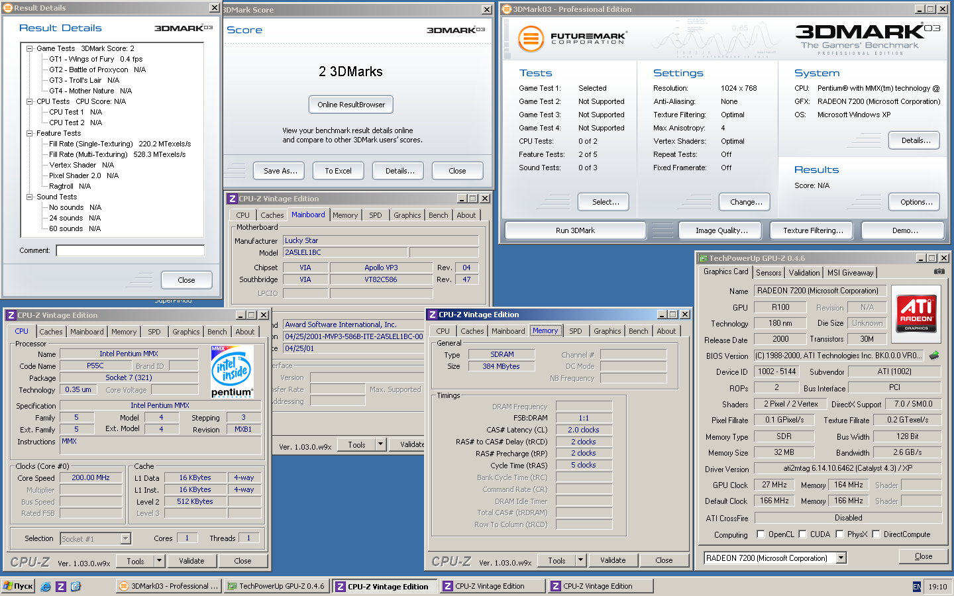This screenshot has height=596, width=954.
Task: Open the SPD tab in the CPU-Z Memory window
Action: 576,331
